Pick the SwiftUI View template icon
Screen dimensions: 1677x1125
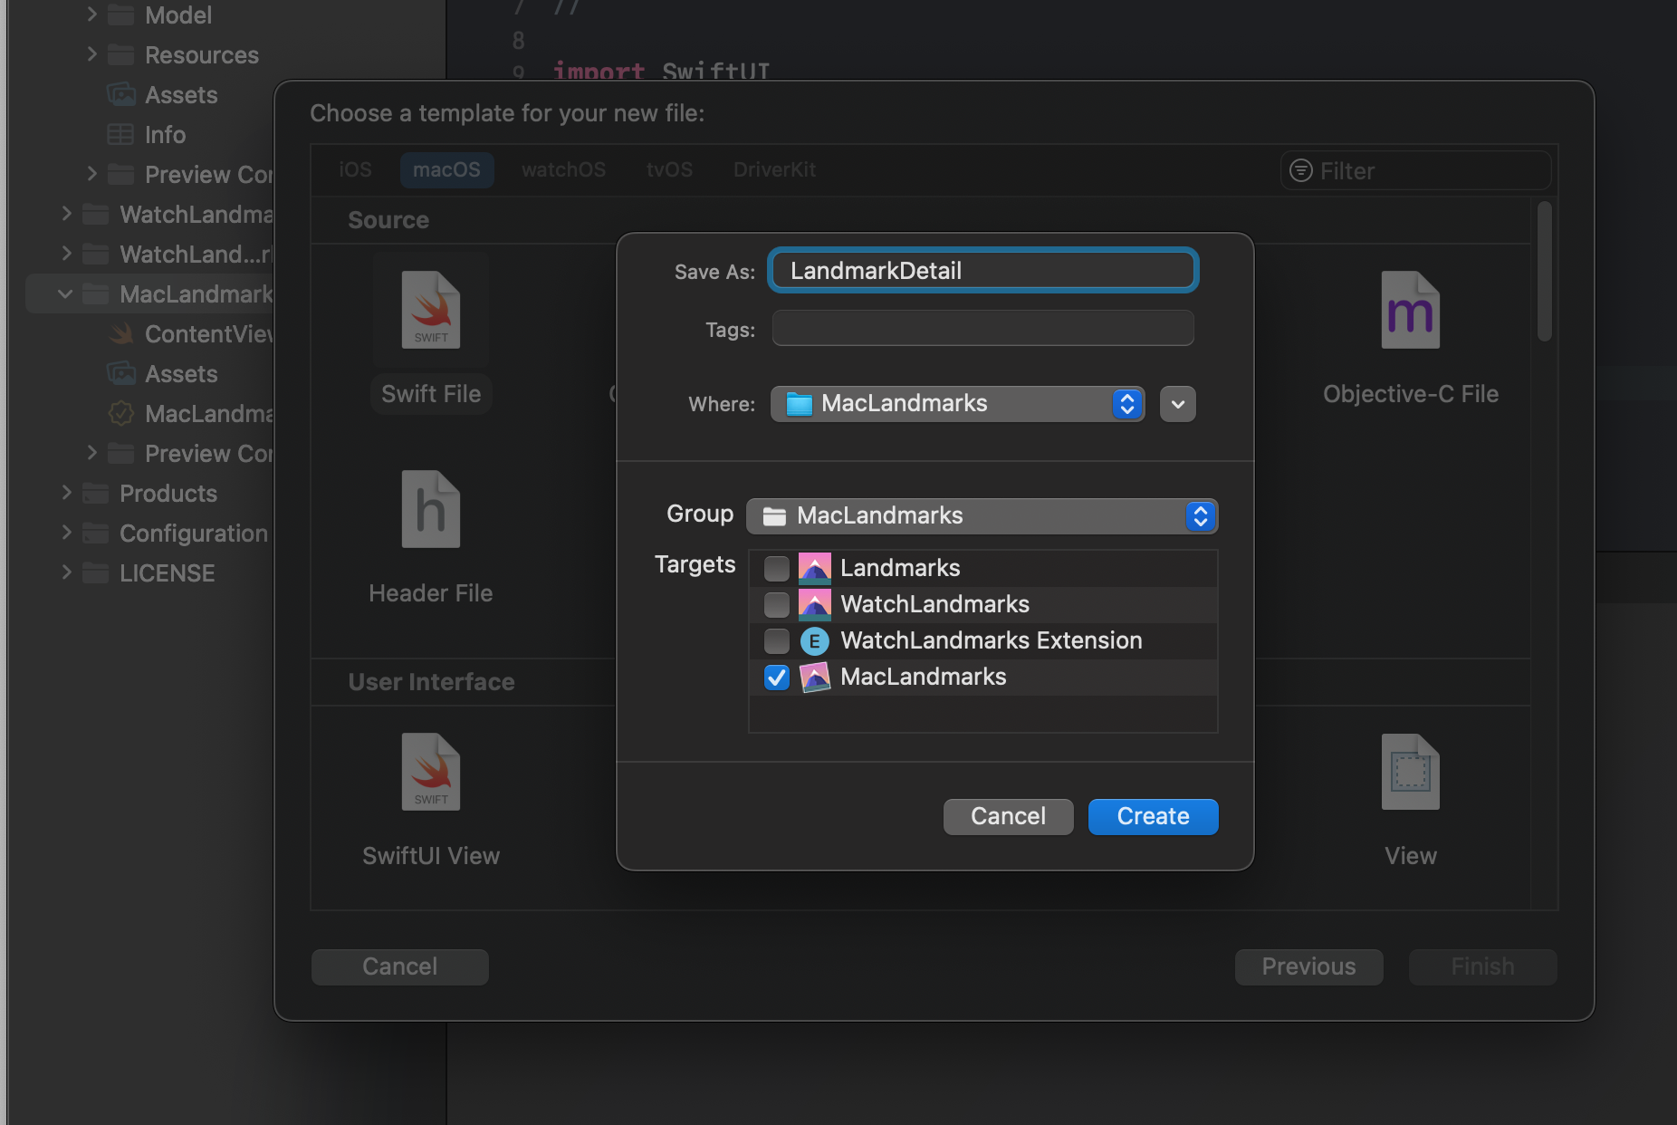click(x=431, y=772)
